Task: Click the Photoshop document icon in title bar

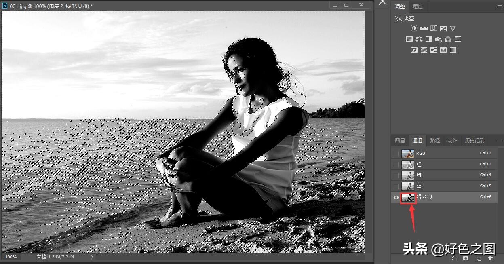Action: coord(5,6)
